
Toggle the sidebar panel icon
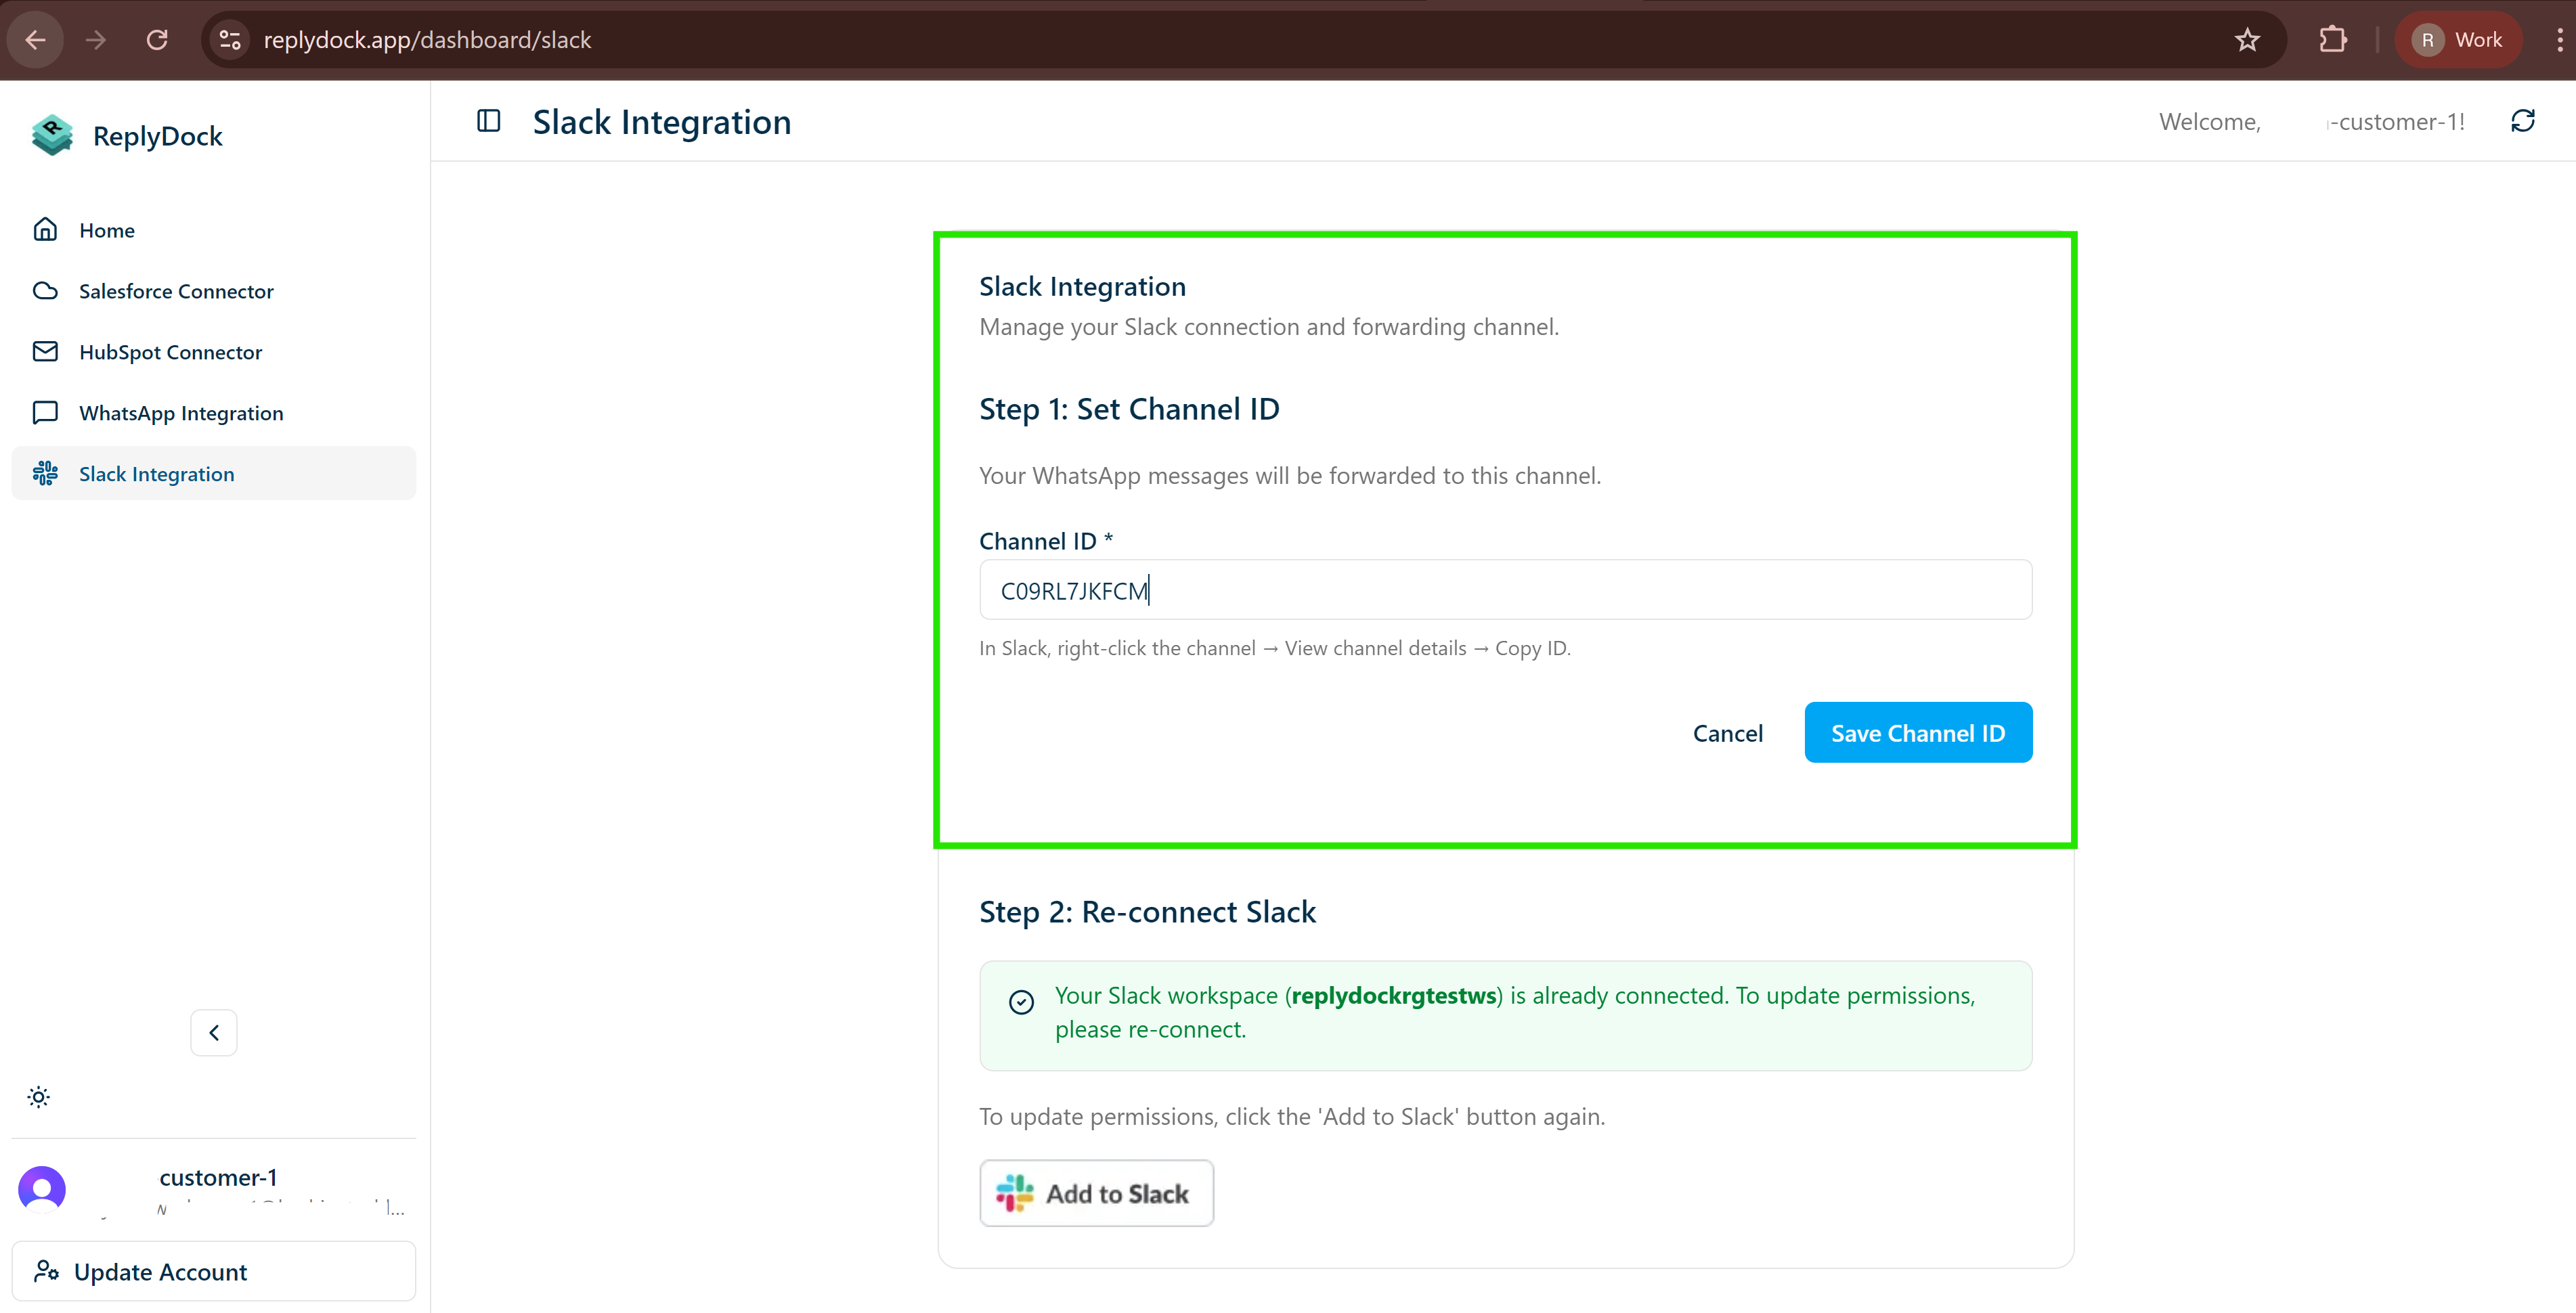pos(488,121)
